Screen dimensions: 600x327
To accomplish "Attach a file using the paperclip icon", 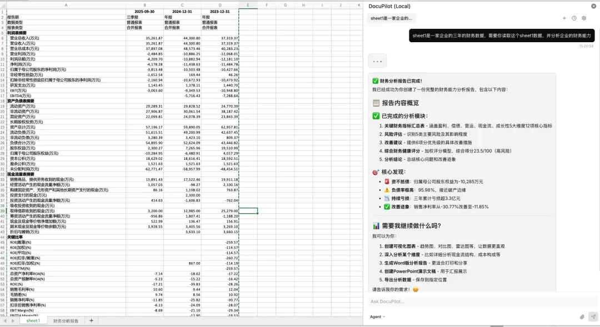I will 582,316.
